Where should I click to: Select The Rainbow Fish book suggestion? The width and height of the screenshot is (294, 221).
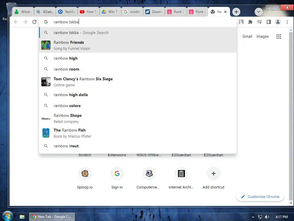138,133
